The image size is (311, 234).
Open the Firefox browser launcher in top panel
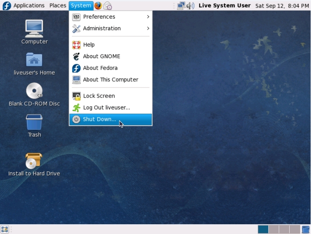pos(98,6)
